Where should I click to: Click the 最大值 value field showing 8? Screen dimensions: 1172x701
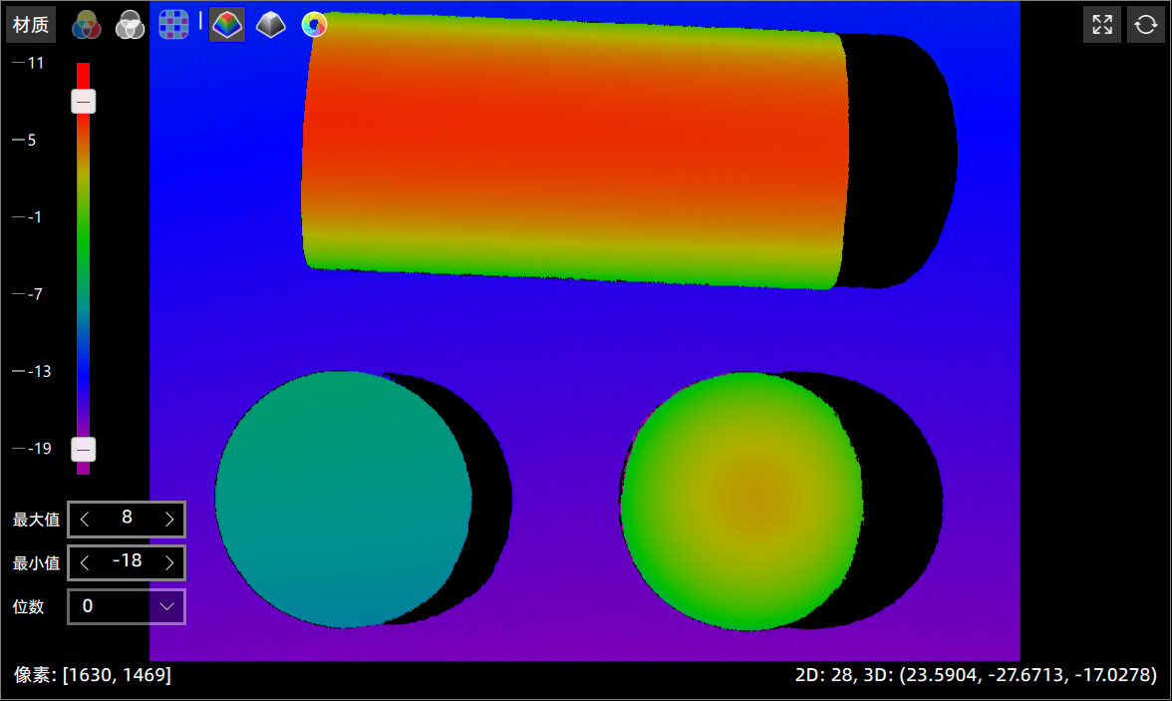[x=127, y=519]
